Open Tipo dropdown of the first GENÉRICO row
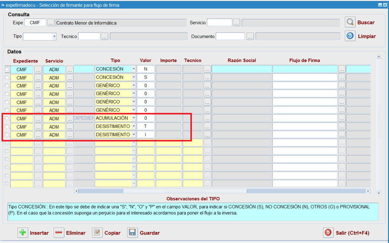This screenshot has height=243, width=389. 133,86
